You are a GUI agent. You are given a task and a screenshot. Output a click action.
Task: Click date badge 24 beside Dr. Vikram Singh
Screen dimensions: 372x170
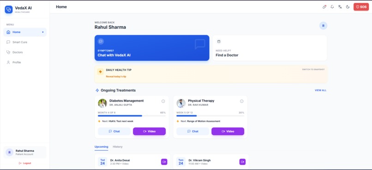coord(181,162)
